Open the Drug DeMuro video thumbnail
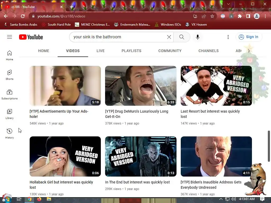The height and width of the screenshot is (203, 271). (x=141, y=86)
